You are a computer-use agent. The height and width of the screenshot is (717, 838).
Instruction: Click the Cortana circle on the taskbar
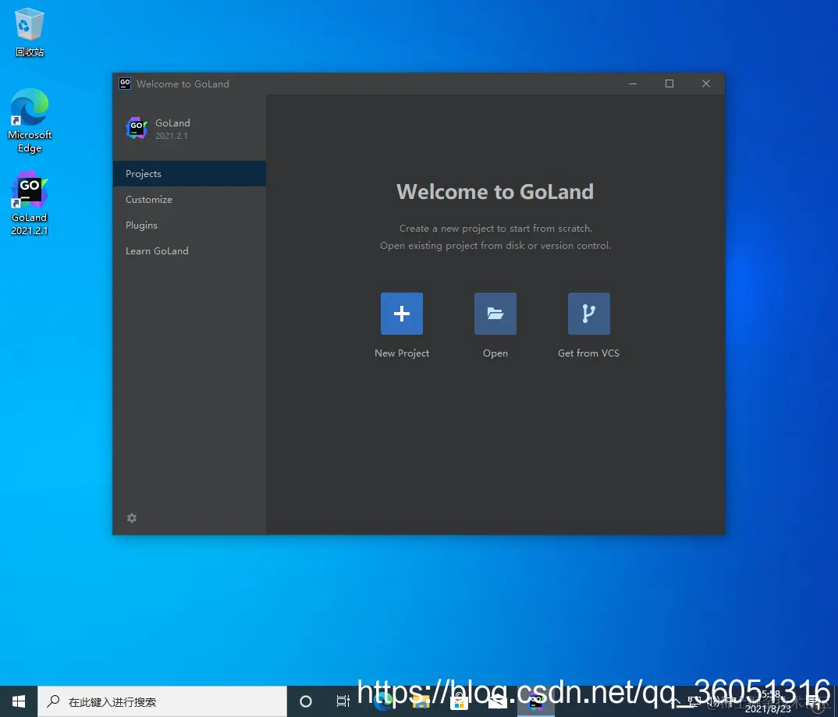tap(306, 701)
